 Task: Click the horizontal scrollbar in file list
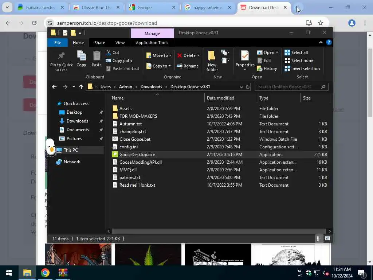click(219, 231)
